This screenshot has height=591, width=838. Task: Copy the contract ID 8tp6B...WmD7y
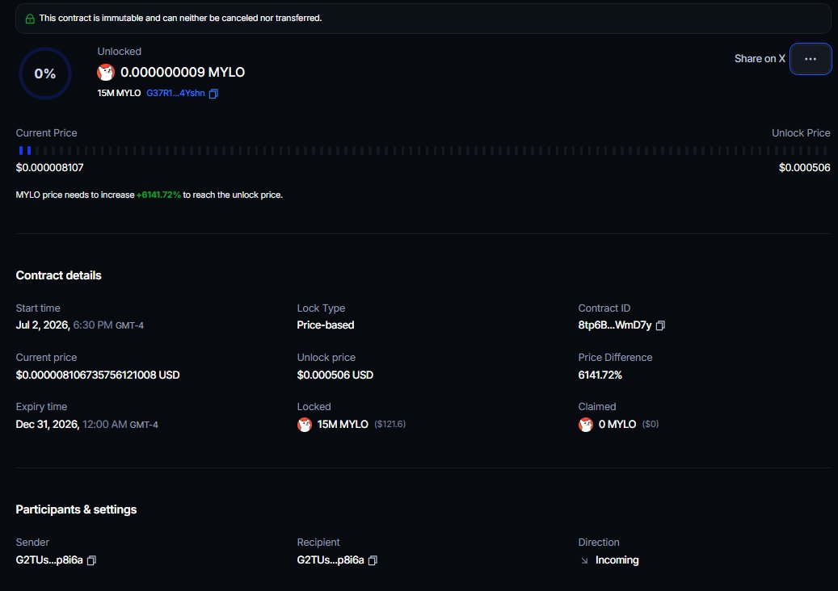click(660, 325)
